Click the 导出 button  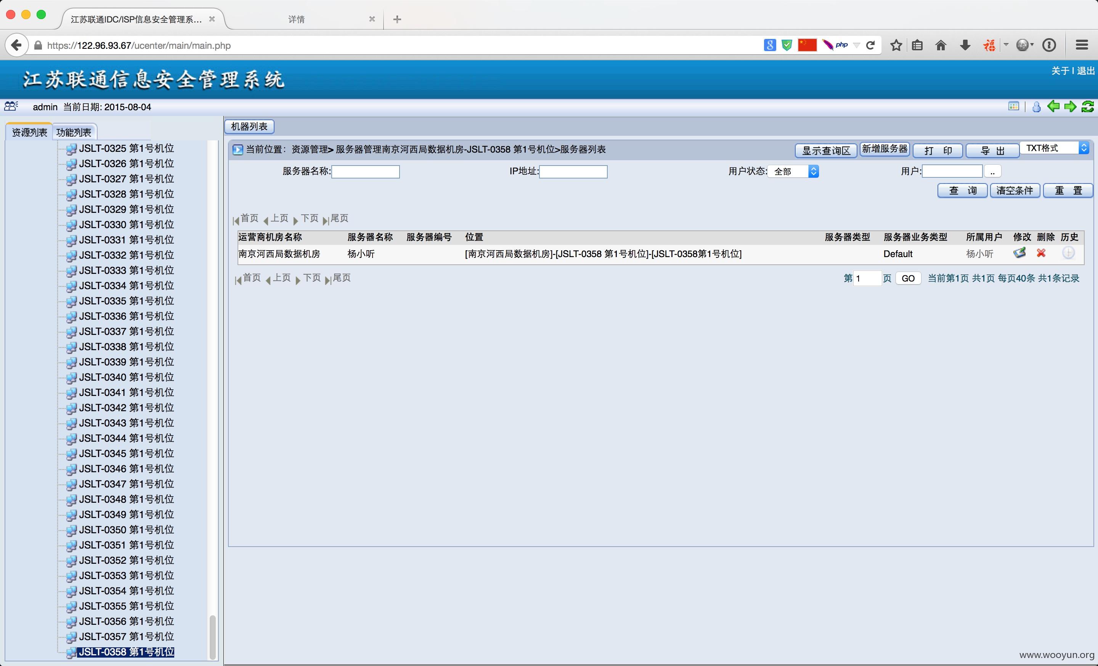[x=992, y=151]
